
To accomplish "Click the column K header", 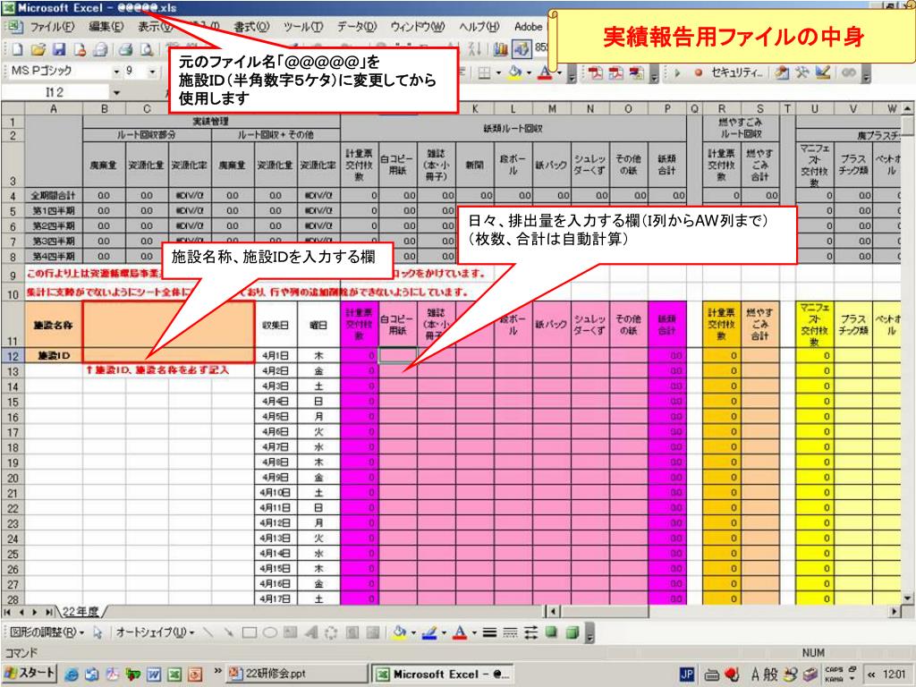I will click(475, 108).
